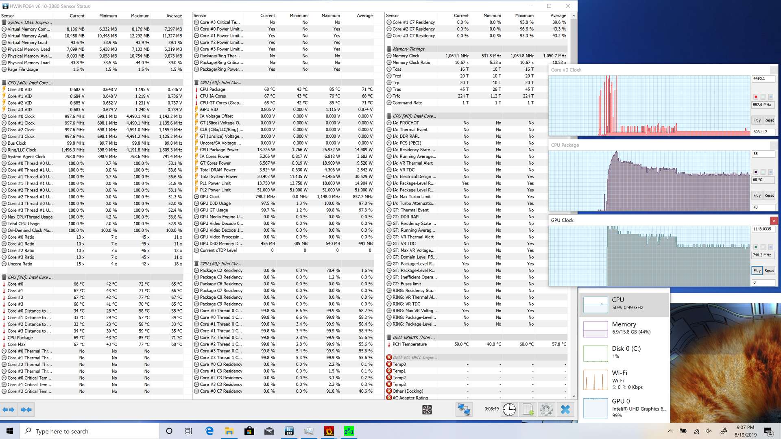Image resolution: width=781 pixels, height=439 pixels.
Task: Close sensors with blue X icon
Action: [565, 409]
